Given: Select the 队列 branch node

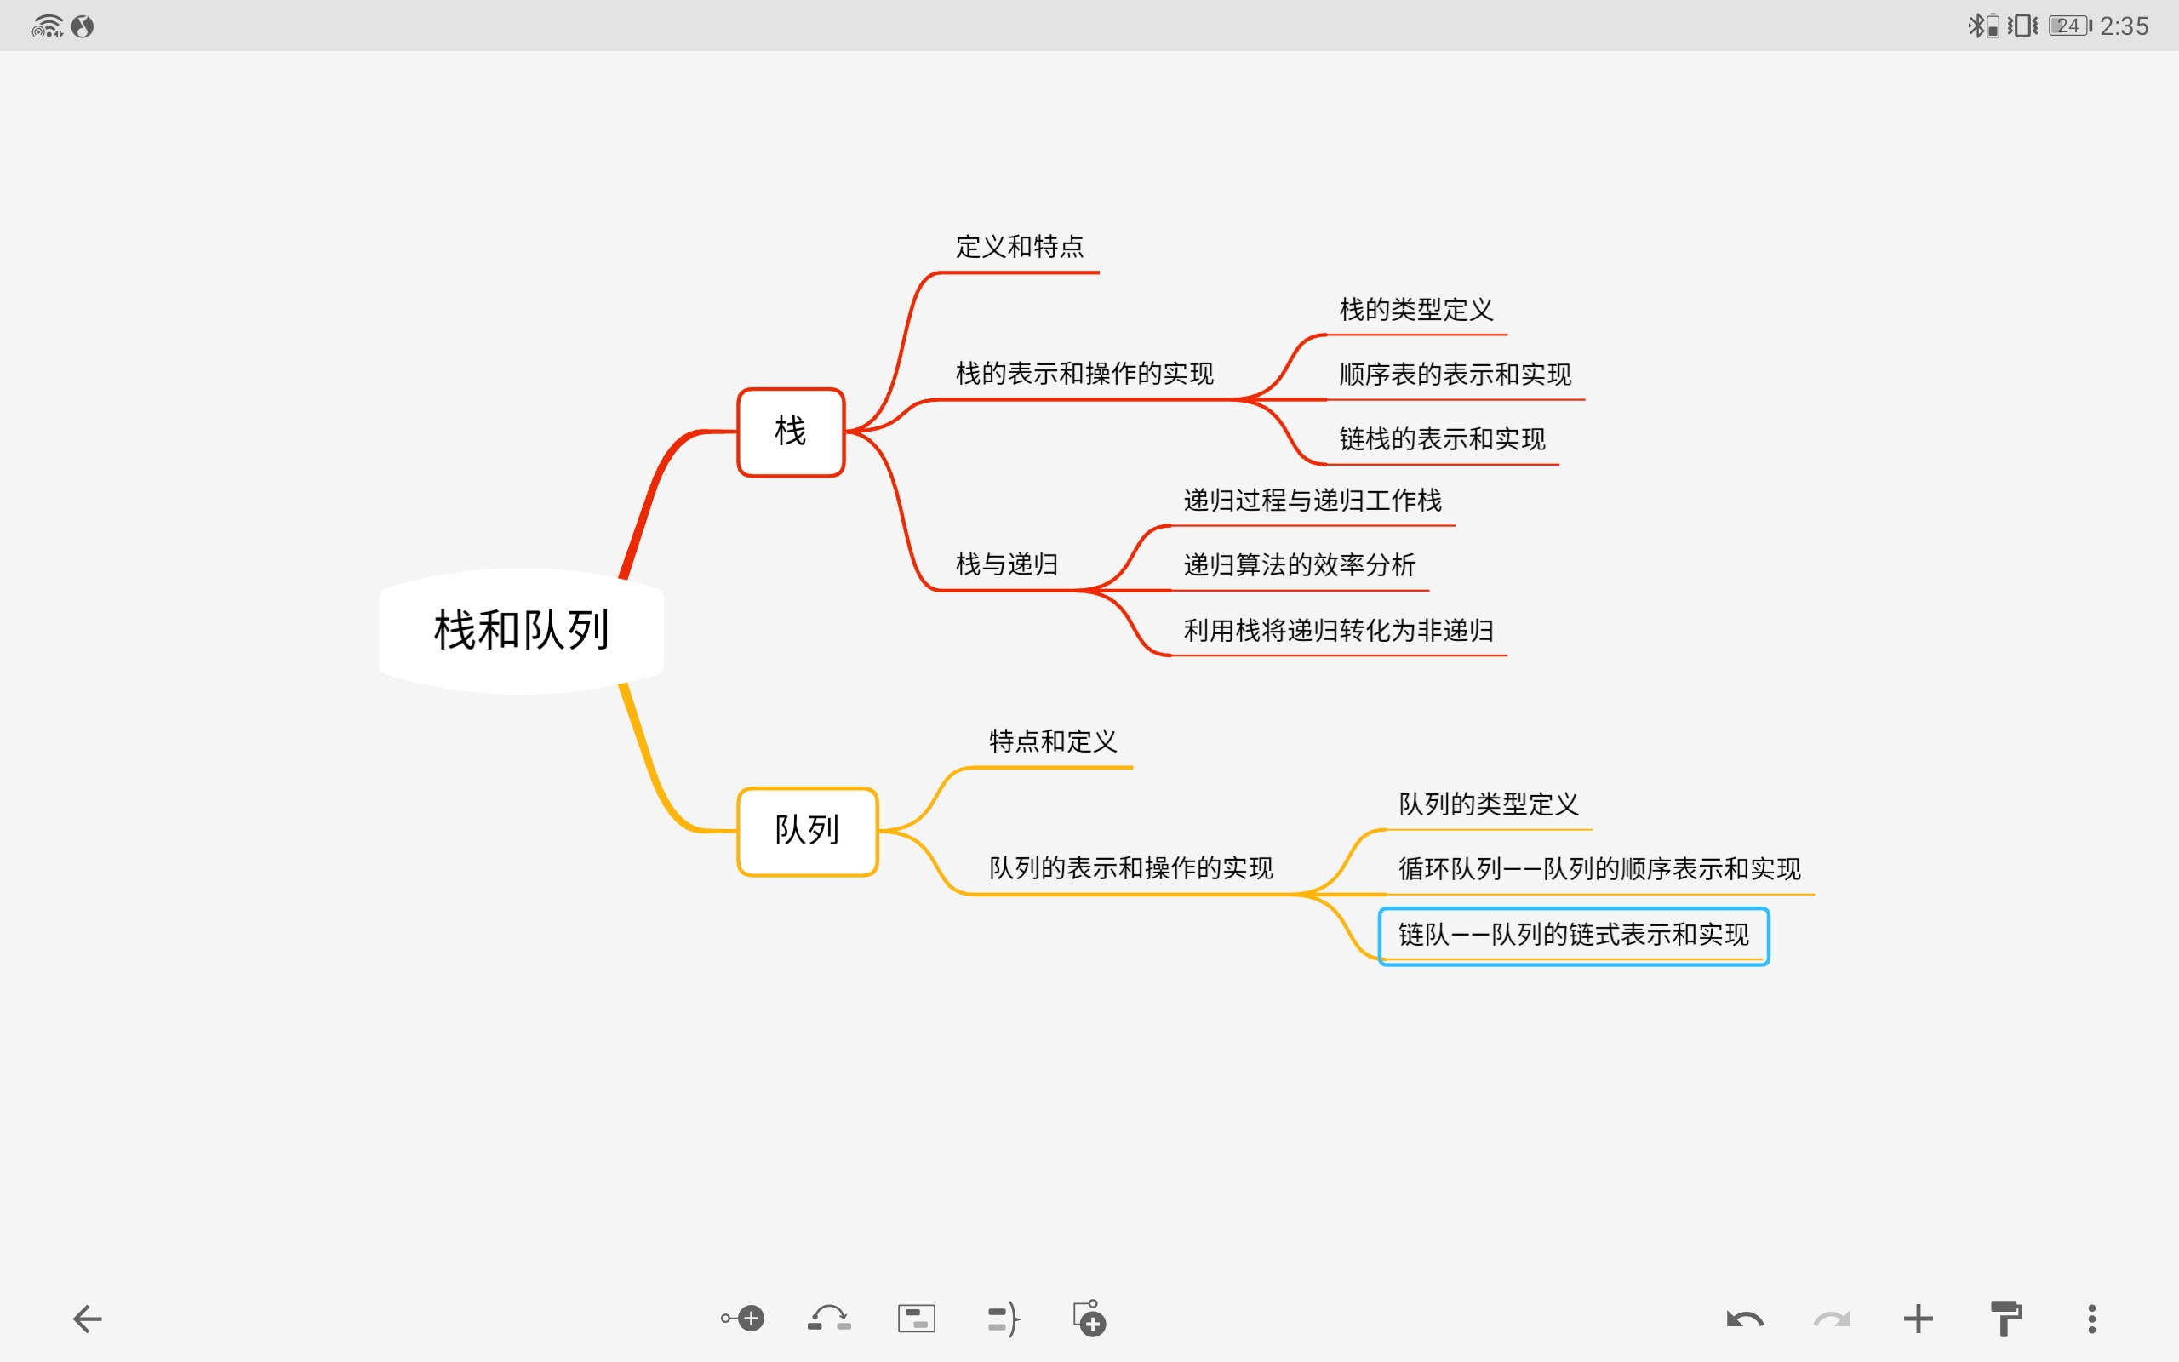Looking at the screenshot, I should [x=807, y=831].
